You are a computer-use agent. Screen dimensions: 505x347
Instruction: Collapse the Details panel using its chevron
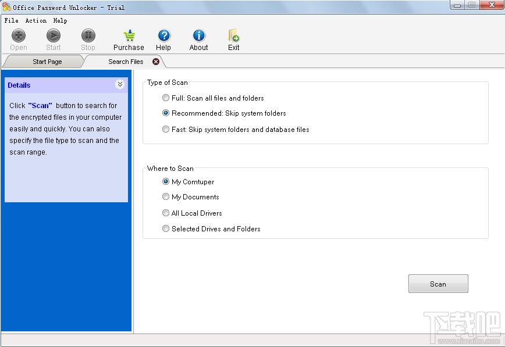coord(120,84)
